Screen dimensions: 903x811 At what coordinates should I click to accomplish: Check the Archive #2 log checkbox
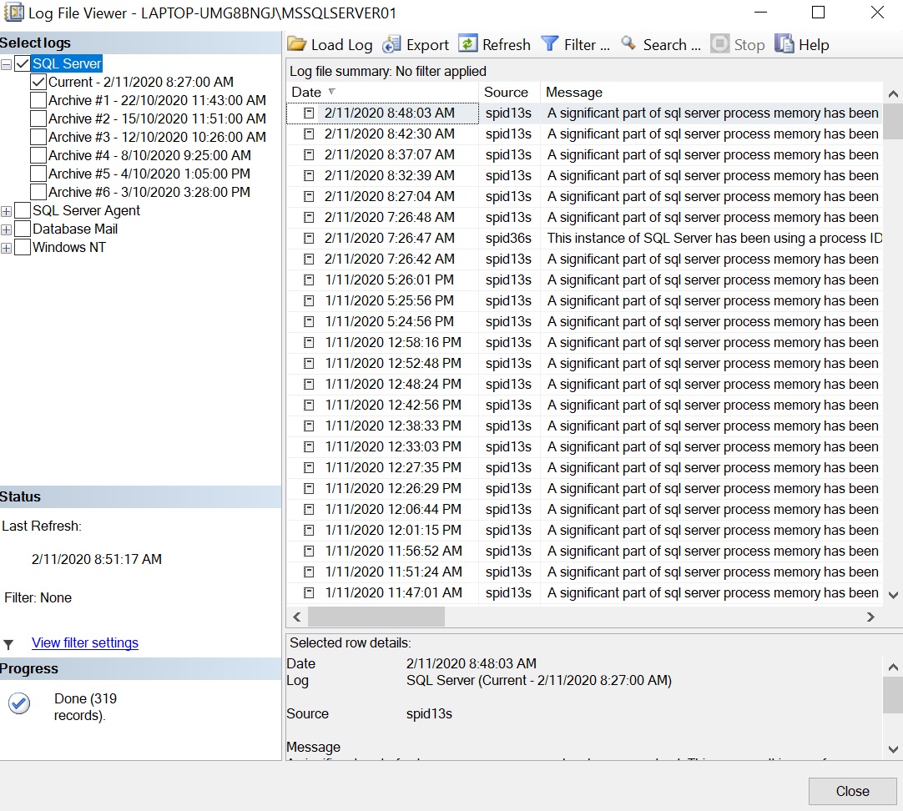[38, 119]
